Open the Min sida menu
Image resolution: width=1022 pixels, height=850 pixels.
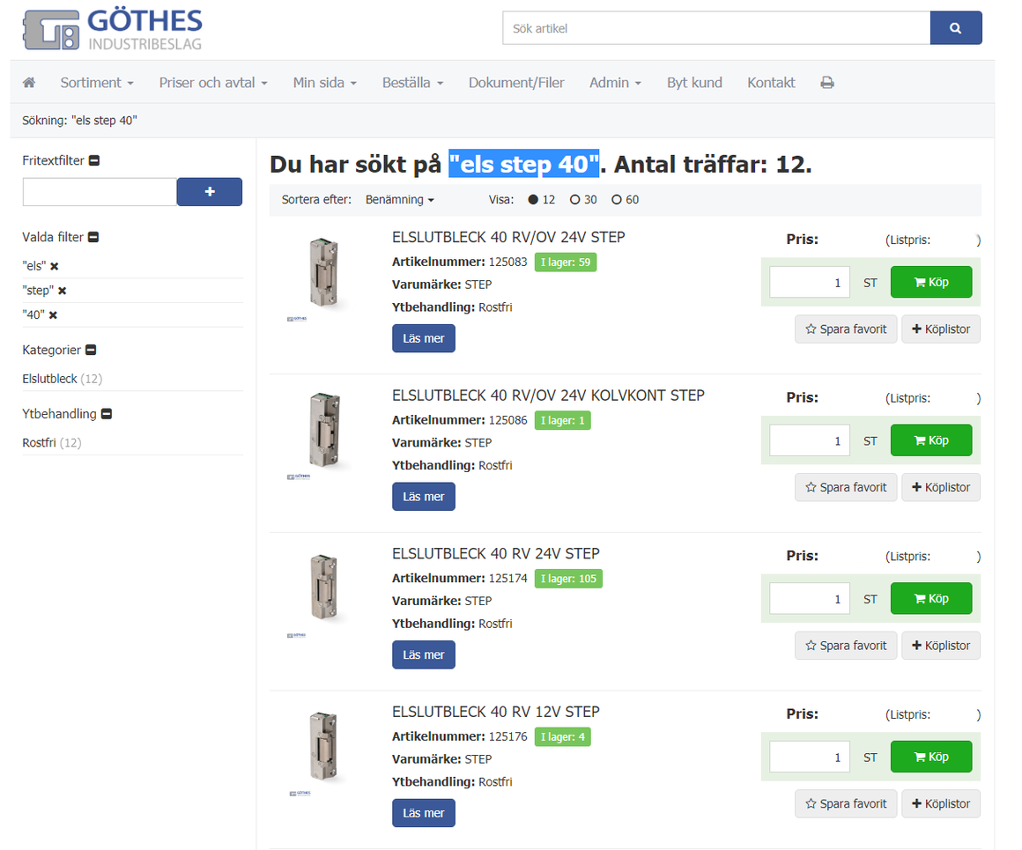pyautogui.click(x=324, y=83)
